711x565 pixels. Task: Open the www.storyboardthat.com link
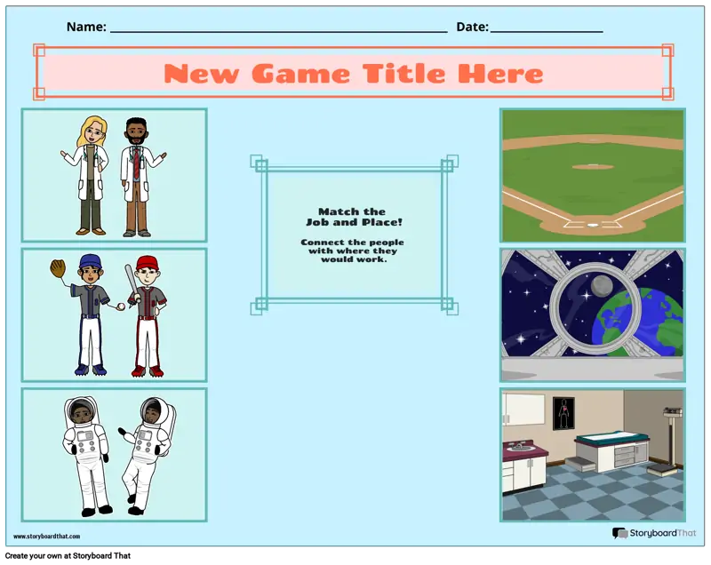[x=46, y=537]
